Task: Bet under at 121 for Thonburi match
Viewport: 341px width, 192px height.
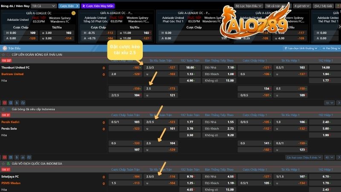Action: click(161, 95)
